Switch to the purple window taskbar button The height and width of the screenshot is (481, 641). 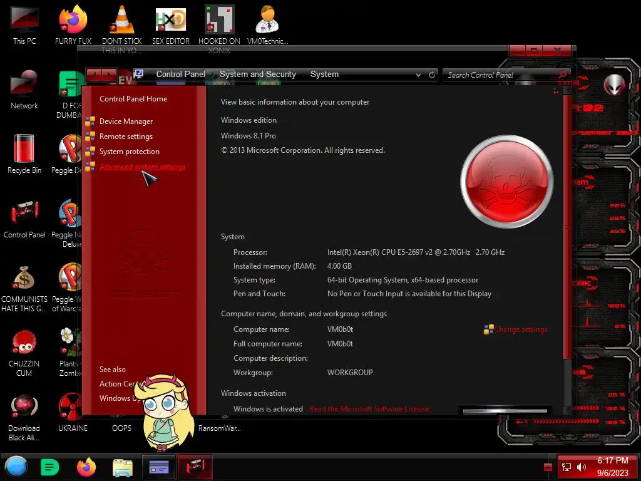point(158,467)
